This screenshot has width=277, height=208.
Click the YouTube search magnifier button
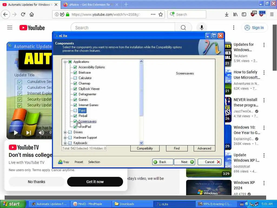click(183, 28)
